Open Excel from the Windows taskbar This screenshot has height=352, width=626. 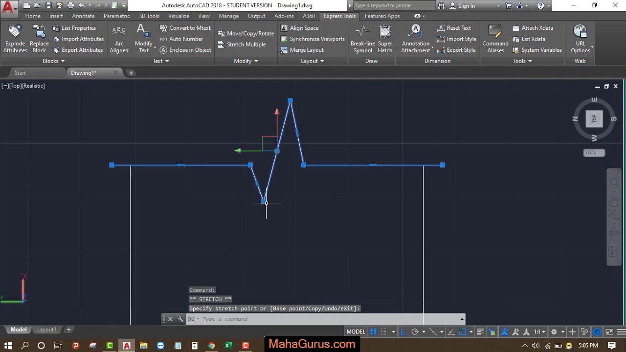tap(228, 346)
